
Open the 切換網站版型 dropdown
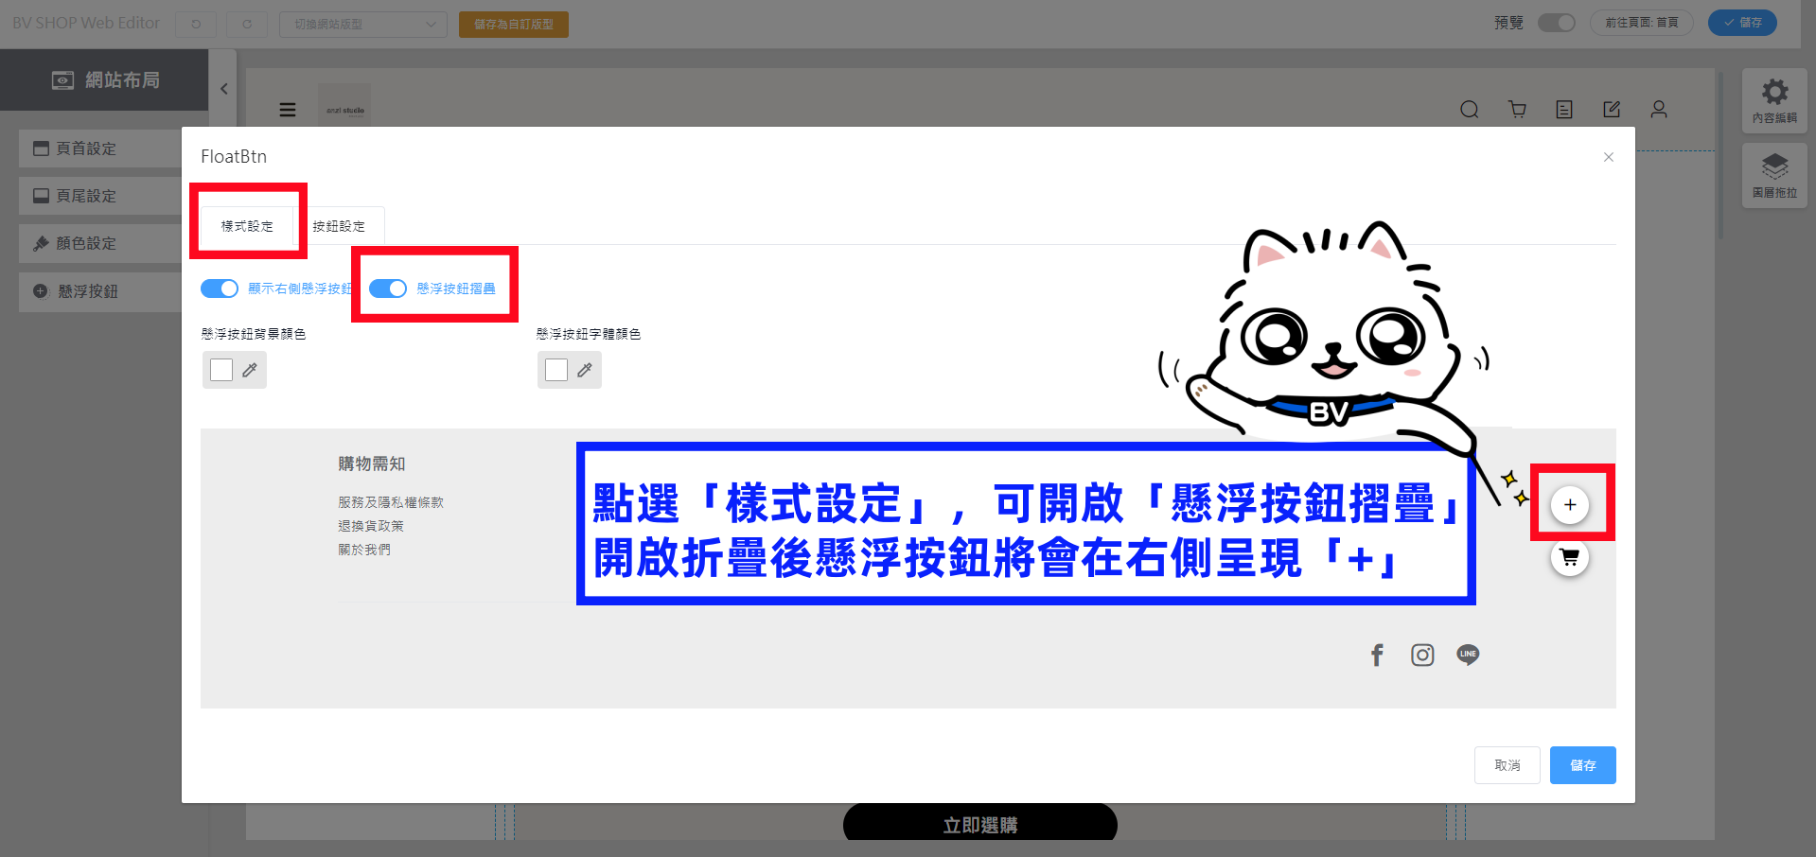click(x=363, y=24)
